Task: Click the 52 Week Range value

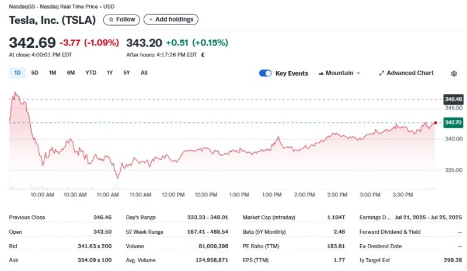Action: (x=208, y=232)
